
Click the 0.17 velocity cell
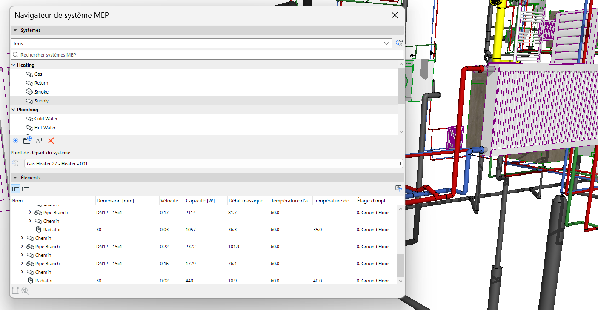click(x=164, y=213)
